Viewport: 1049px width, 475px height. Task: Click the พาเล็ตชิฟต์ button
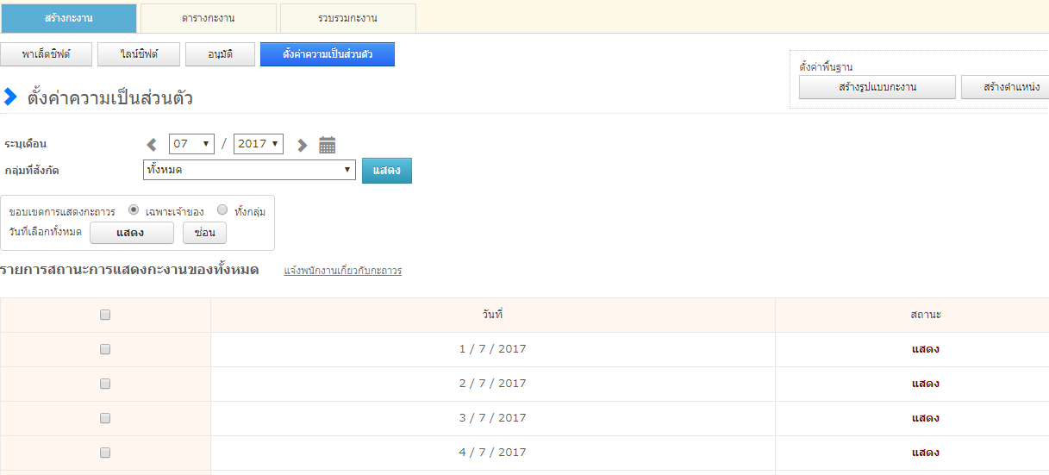pyautogui.click(x=47, y=54)
